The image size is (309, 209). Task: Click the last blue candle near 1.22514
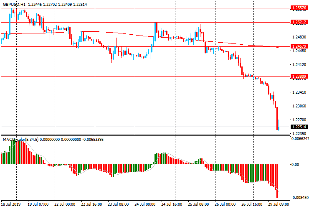[x=279, y=125]
